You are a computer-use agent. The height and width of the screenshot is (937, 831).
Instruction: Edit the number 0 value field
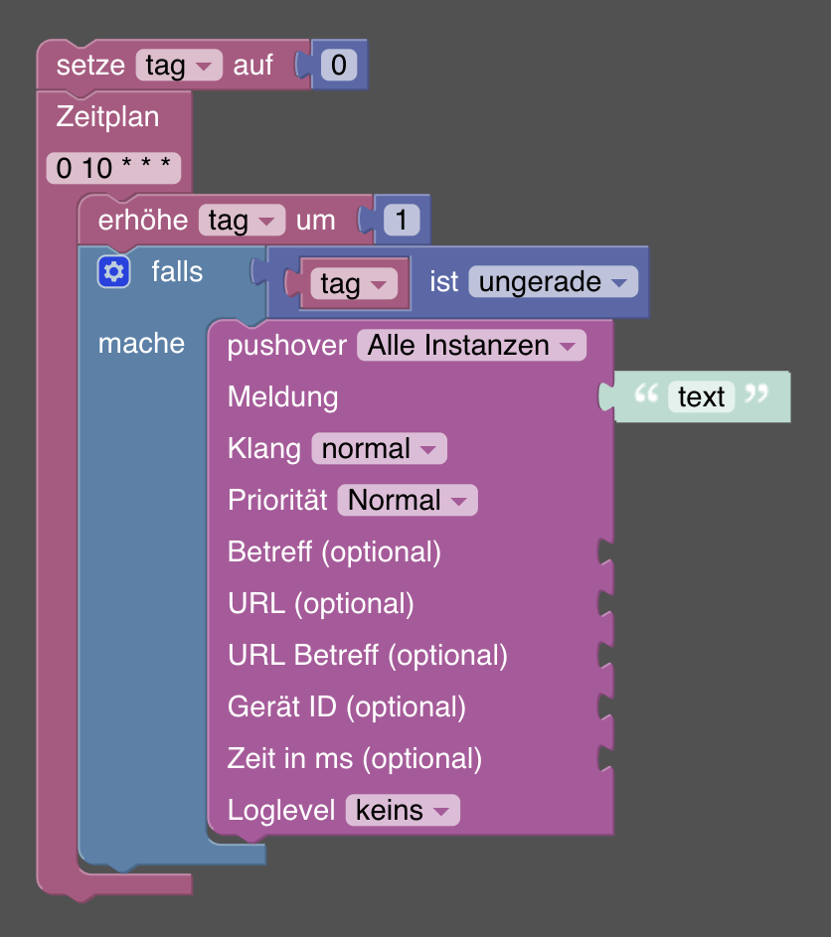click(339, 66)
